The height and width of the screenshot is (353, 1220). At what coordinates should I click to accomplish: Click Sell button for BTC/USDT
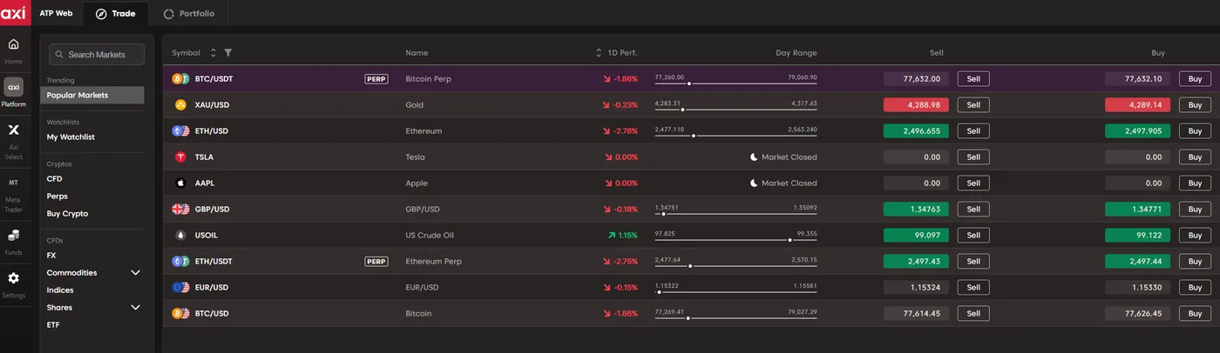tap(973, 78)
